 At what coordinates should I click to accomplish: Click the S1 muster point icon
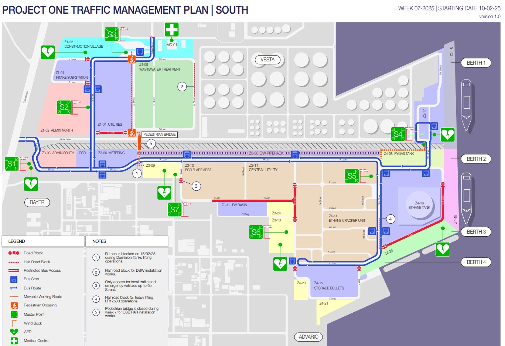[x=12, y=164]
